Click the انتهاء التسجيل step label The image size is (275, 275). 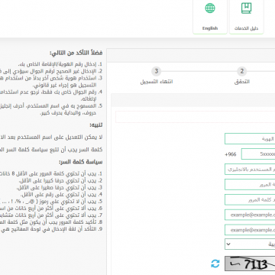[x=157, y=82]
